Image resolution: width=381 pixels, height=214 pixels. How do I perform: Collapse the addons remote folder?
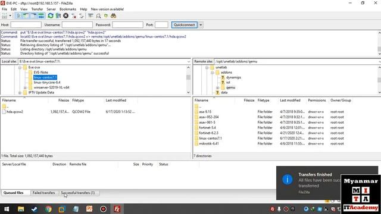tap(212, 73)
